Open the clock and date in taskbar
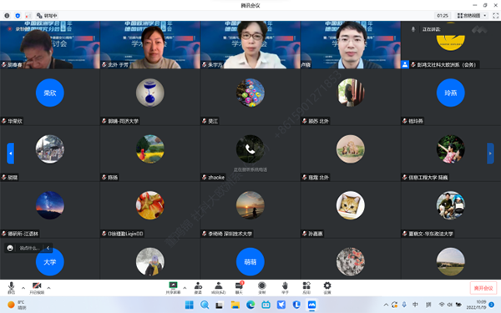Viewport: 501px width, 313px height. click(x=476, y=305)
